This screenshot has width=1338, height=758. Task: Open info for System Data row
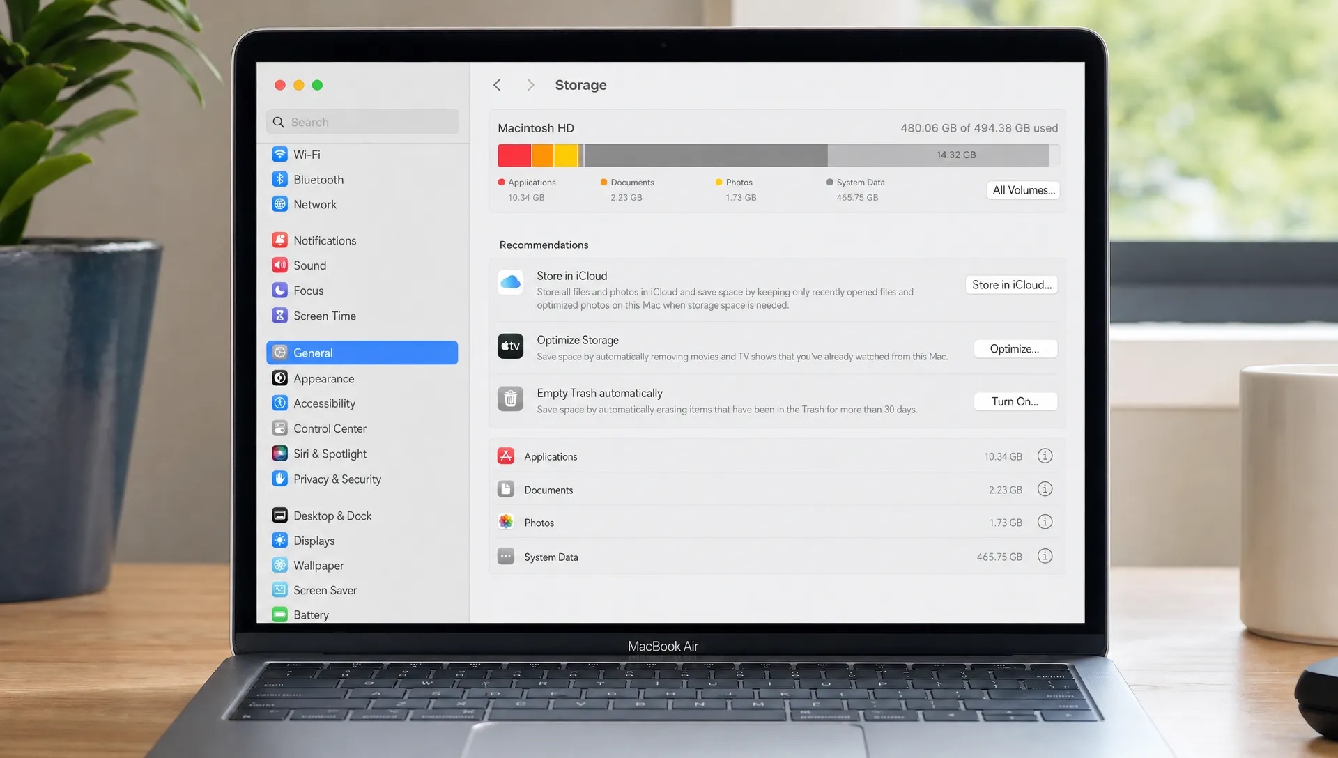click(x=1045, y=556)
